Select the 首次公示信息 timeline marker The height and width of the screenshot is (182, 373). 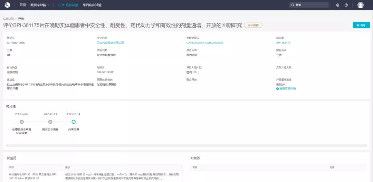[x=50, y=122]
